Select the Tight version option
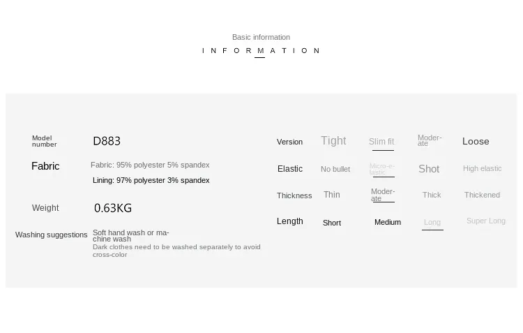Image resolution: width=523 pixels, height=333 pixels. 333,141
